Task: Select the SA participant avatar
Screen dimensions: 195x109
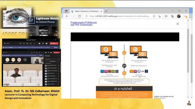Action: click(x=7, y=60)
